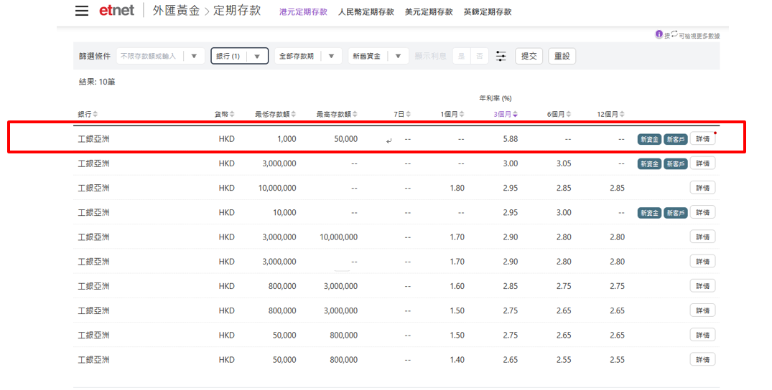Click 新資金 badge in the 10,000 minimum row
The width and height of the screenshot is (772, 390).
(x=649, y=213)
